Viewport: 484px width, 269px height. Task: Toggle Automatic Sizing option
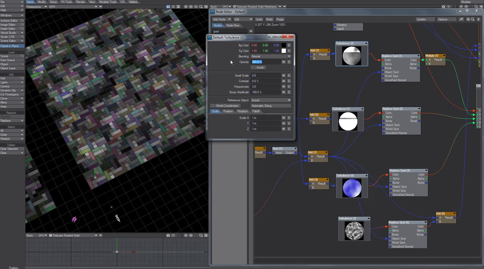[271, 106]
